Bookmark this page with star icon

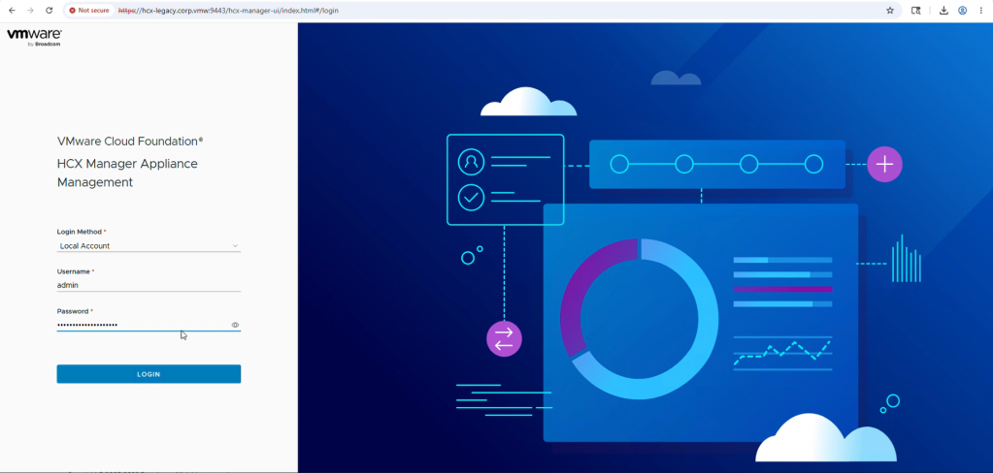click(890, 10)
